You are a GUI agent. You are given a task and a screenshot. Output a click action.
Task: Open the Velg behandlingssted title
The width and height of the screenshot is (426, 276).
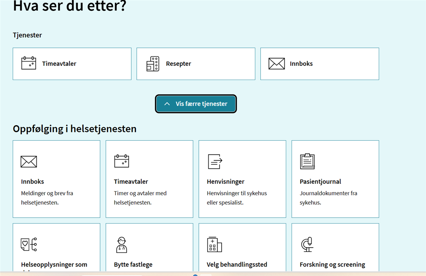237,265
